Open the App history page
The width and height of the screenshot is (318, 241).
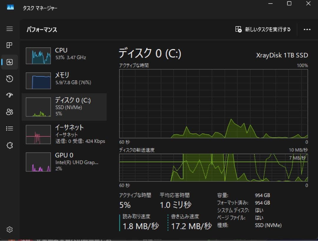click(9, 79)
